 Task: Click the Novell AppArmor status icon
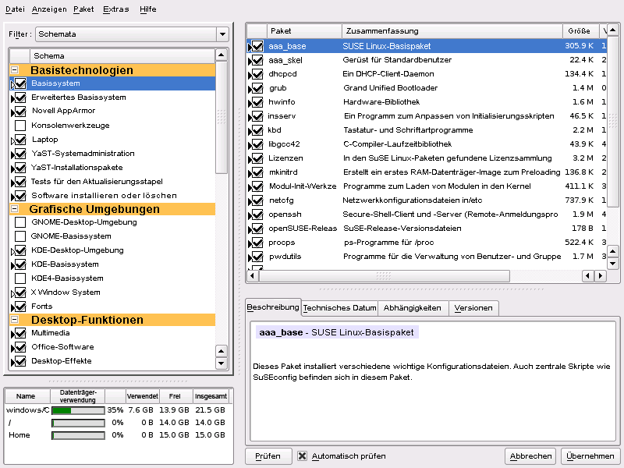[x=20, y=112]
